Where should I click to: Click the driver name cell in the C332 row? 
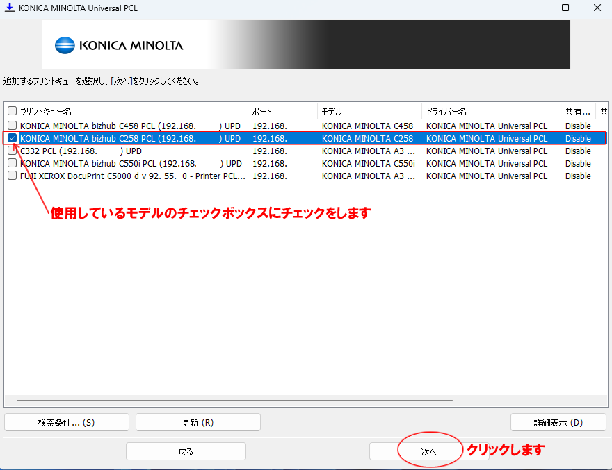pyautogui.click(x=487, y=151)
